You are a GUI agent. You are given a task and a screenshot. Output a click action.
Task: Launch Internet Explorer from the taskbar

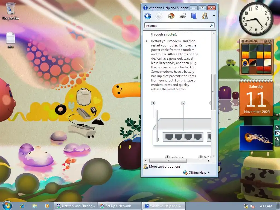[22, 206]
